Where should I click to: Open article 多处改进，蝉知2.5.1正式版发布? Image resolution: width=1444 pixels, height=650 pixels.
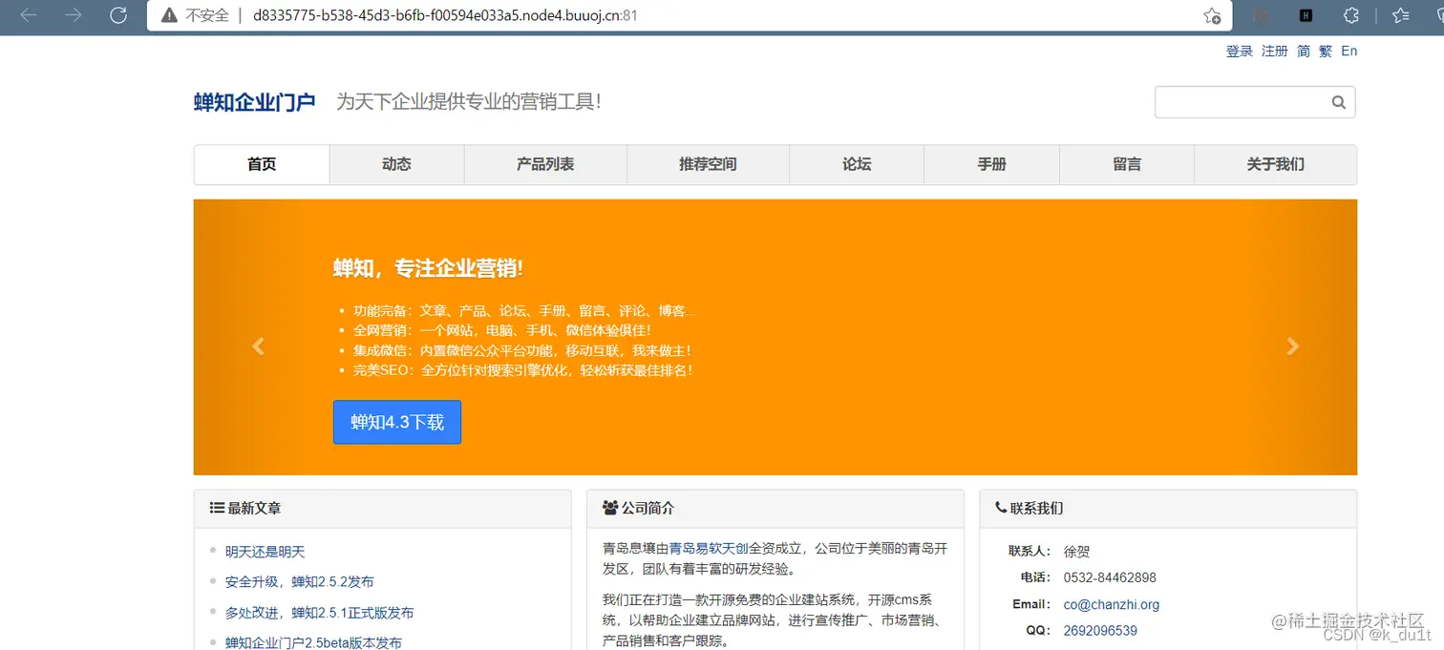(320, 613)
